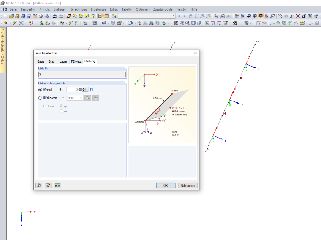The image size is (321, 240).
Task: Open the Tabelle menu
Action: tap(127, 9)
